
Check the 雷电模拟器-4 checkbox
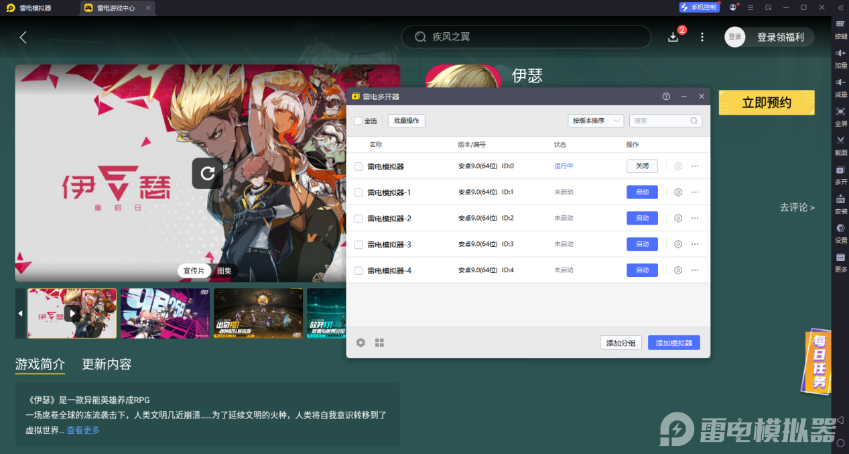[x=358, y=270]
